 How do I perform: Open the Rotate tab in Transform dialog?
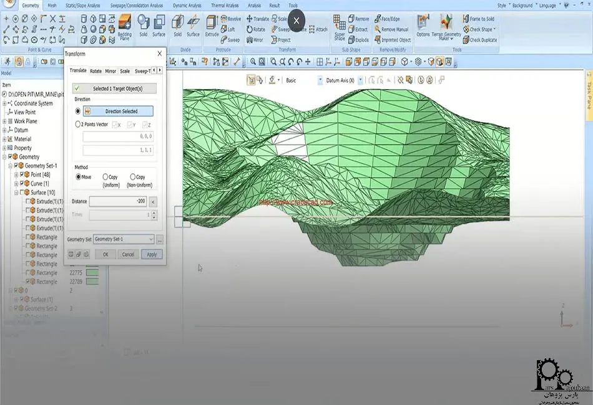coord(96,71)
